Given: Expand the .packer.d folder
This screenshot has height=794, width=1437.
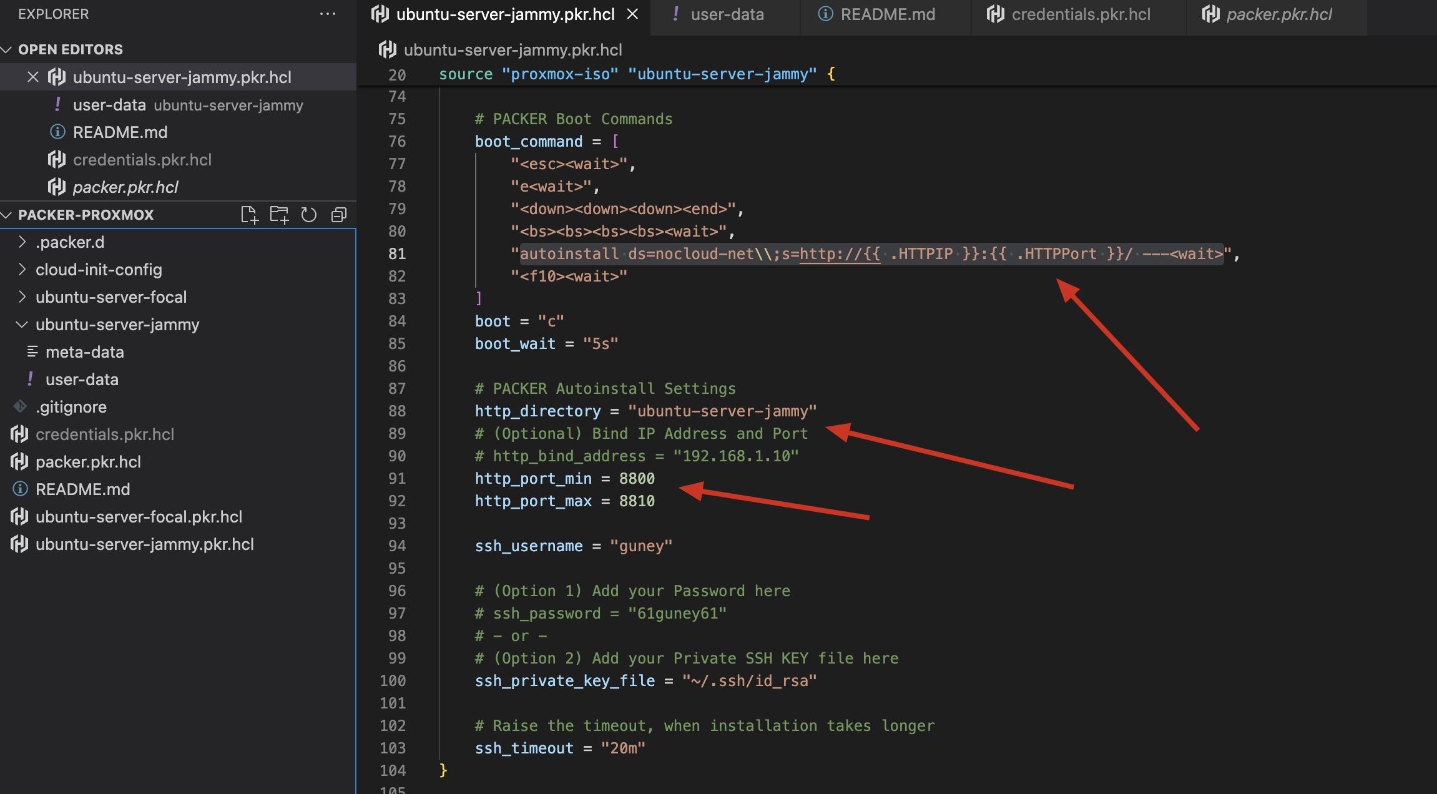Looking at the screenshot, I should [x=22, y=242].
